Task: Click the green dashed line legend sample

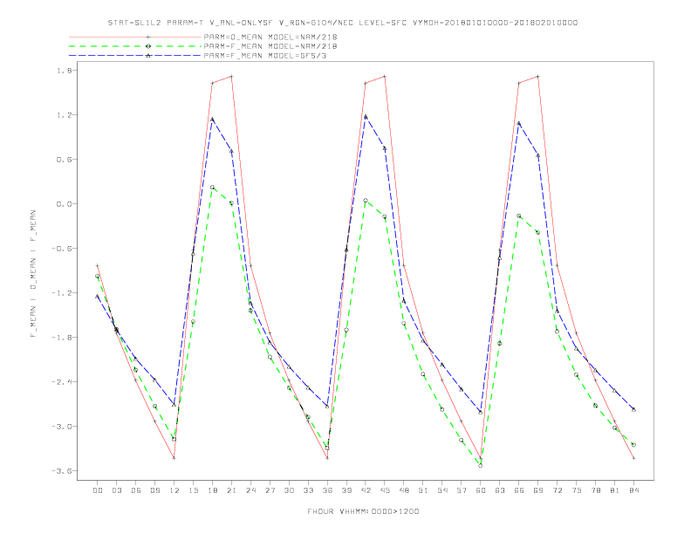Action: click(x=135, y=46)
